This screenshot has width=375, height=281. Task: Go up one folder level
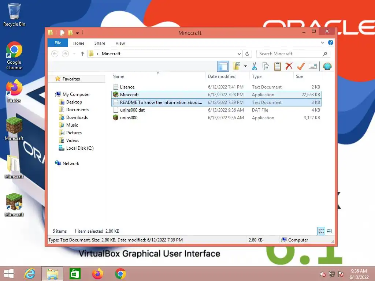[82, 54]
